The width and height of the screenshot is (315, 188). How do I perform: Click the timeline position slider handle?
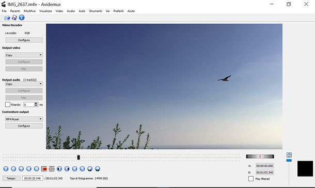tap(78, 157)
